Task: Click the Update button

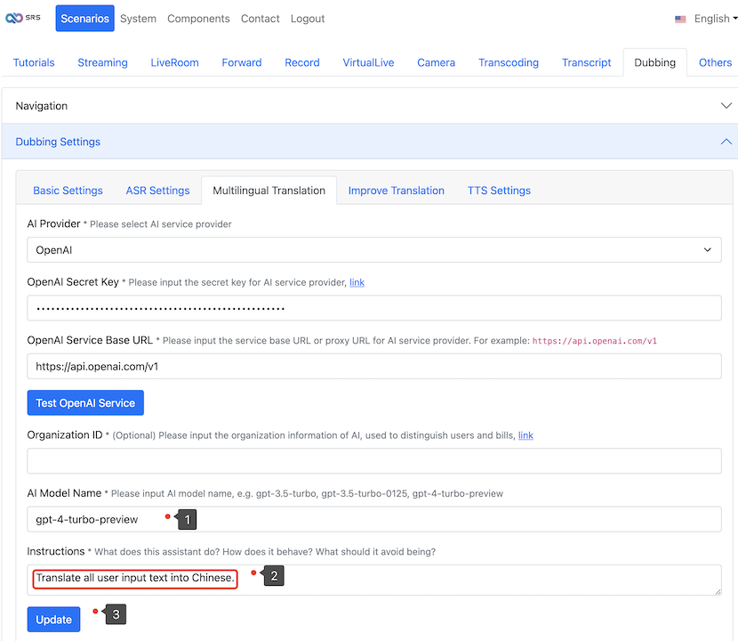Action: click(x=53, y=620)
